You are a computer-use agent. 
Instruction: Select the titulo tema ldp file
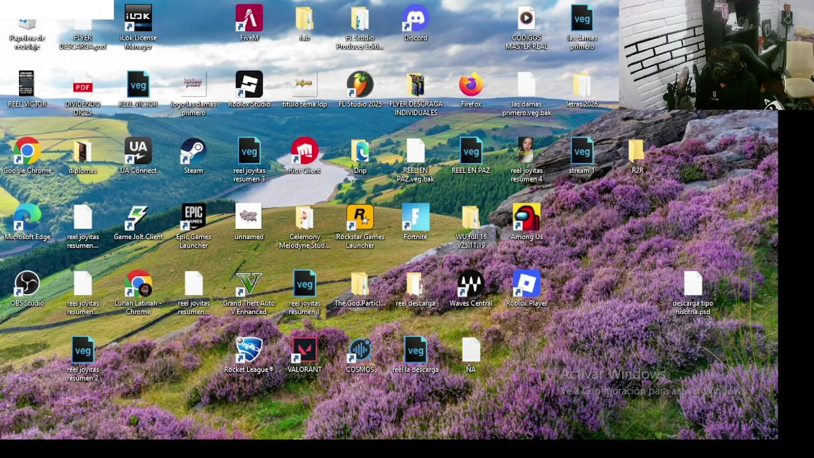(305, 85)
